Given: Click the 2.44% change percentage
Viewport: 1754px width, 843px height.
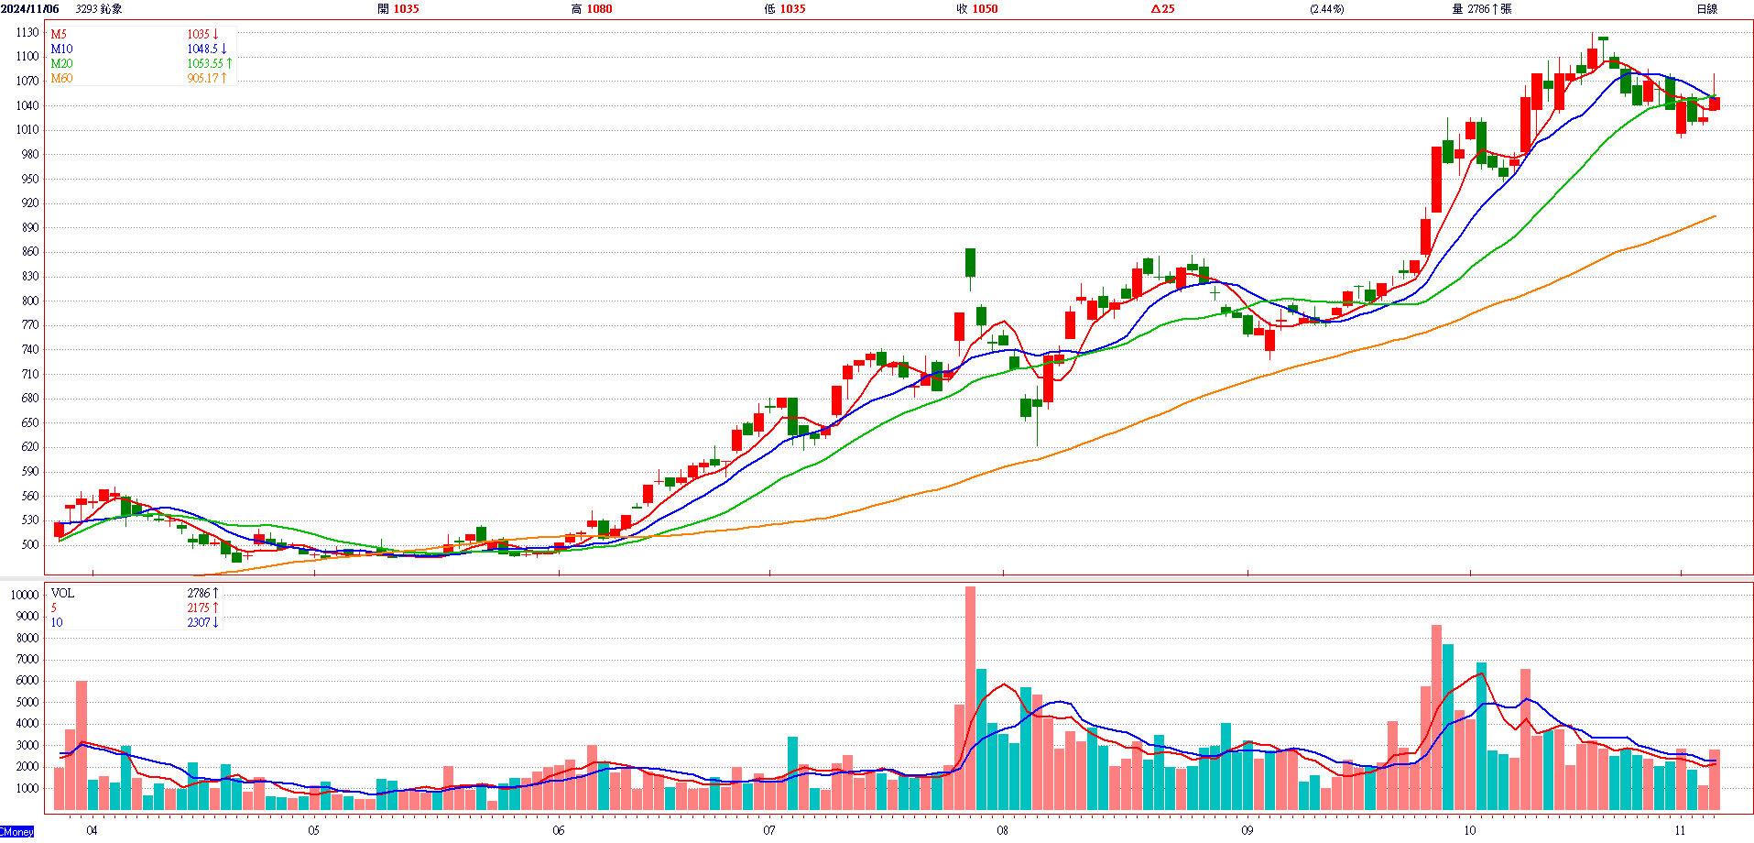Looking at the screenshot, I should tap(1326, 8).
